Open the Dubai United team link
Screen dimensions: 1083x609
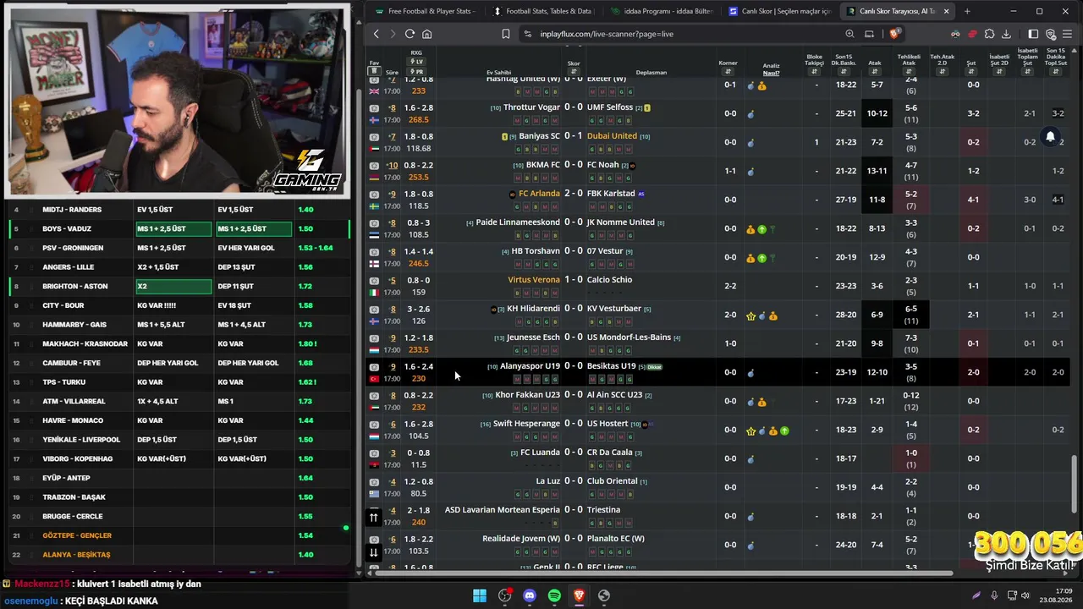pyautogui.click(x=612, y=136)
